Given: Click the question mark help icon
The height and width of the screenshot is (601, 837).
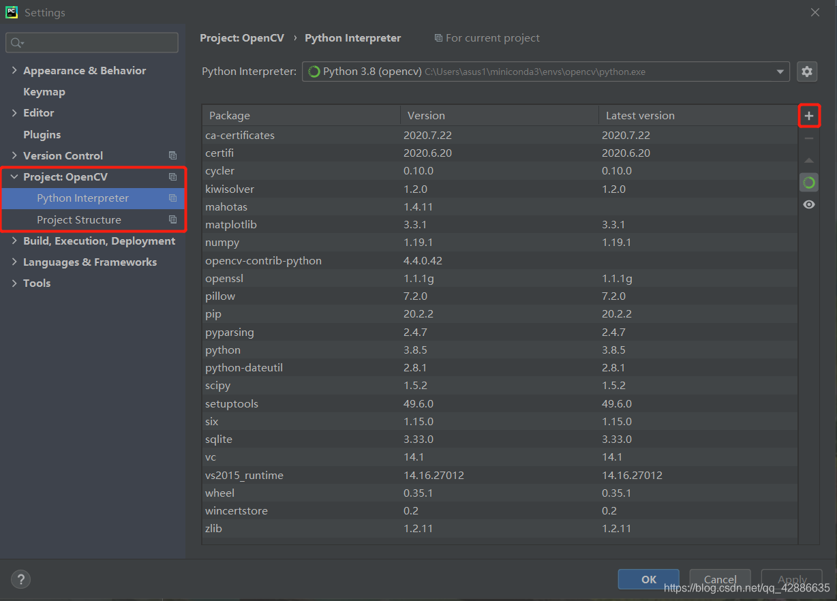Looking at the screenshot, I should [21, 580].
